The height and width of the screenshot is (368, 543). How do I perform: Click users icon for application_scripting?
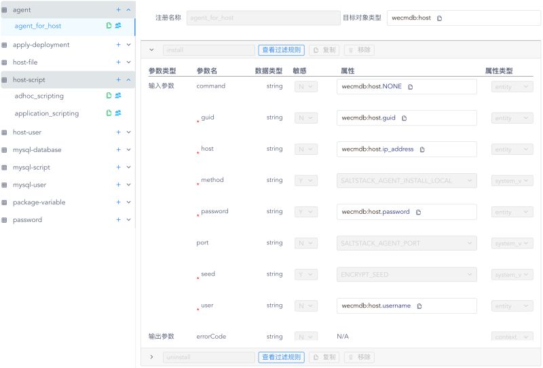click(x=118, y=113)
